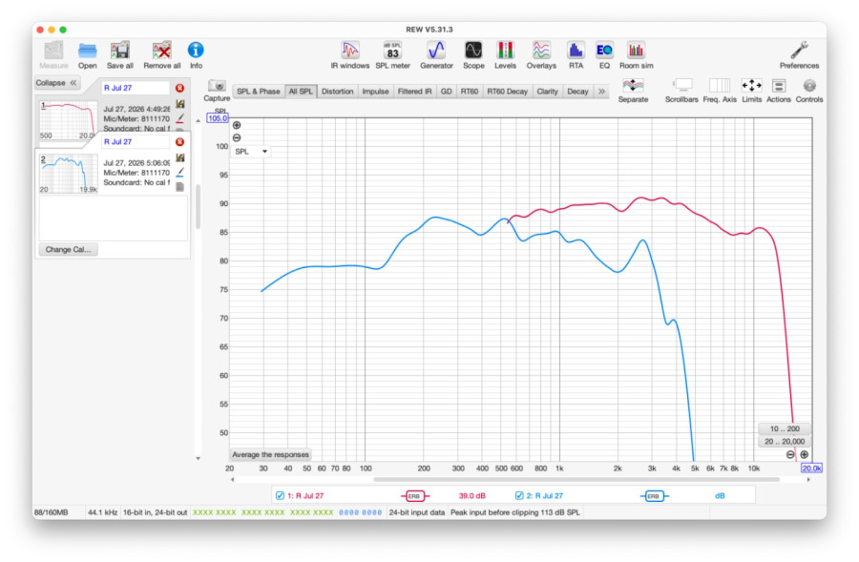Screen dimensions: 859x562
Task: Open the IR windows tool
Action: pyautogui.click(x=349, y=54)
